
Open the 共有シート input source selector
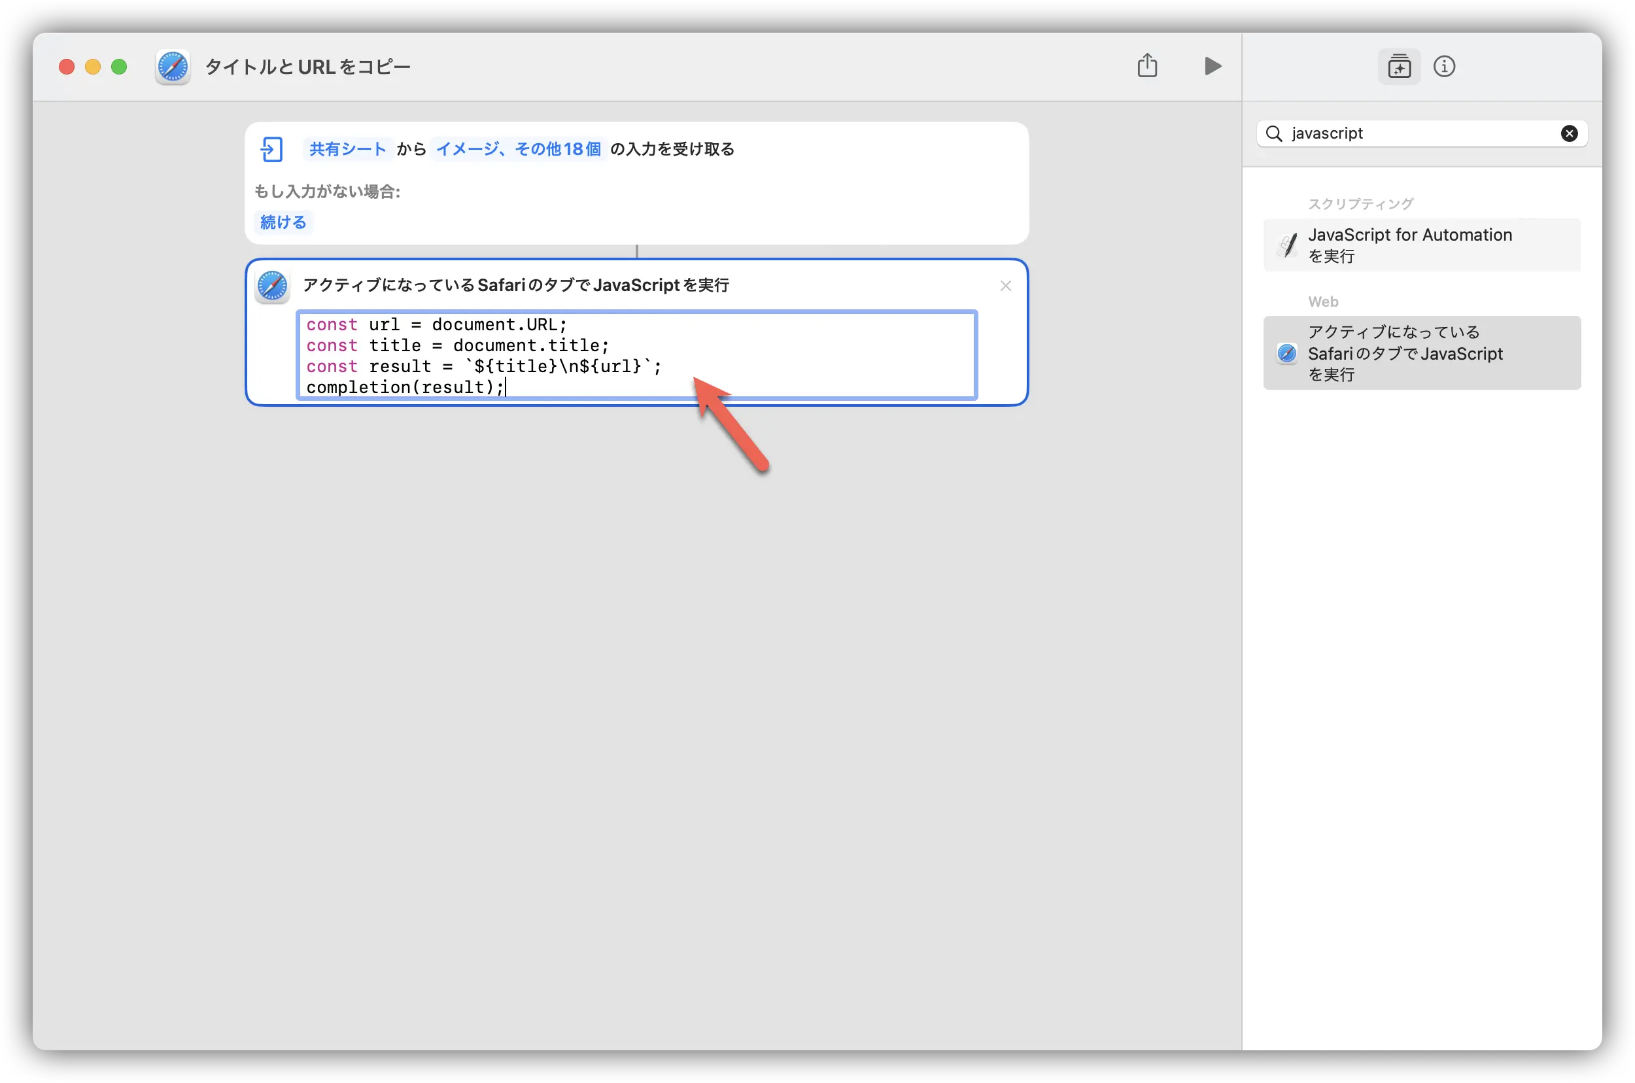(x=347, y=149)
